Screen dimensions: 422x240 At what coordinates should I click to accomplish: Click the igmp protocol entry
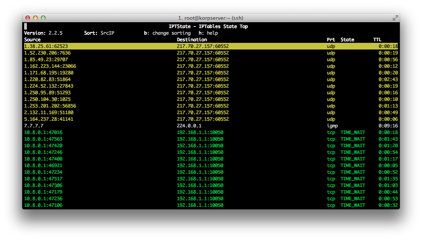332,126
